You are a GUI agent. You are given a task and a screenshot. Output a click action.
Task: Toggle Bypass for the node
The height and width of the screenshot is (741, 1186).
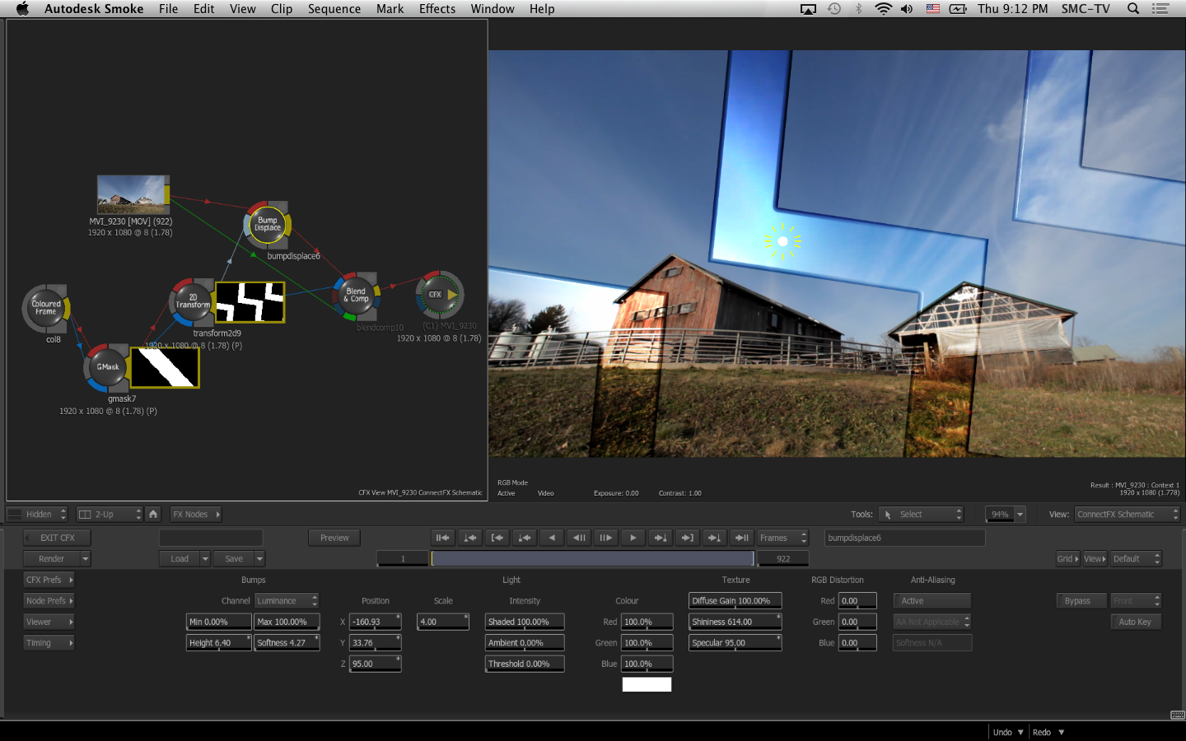(x=1077, y=601)
